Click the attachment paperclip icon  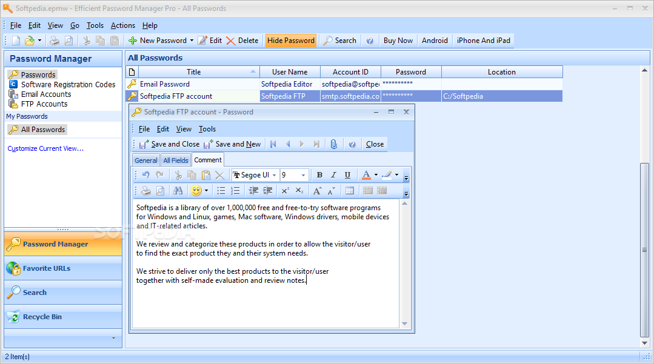[x=334, y=144]
